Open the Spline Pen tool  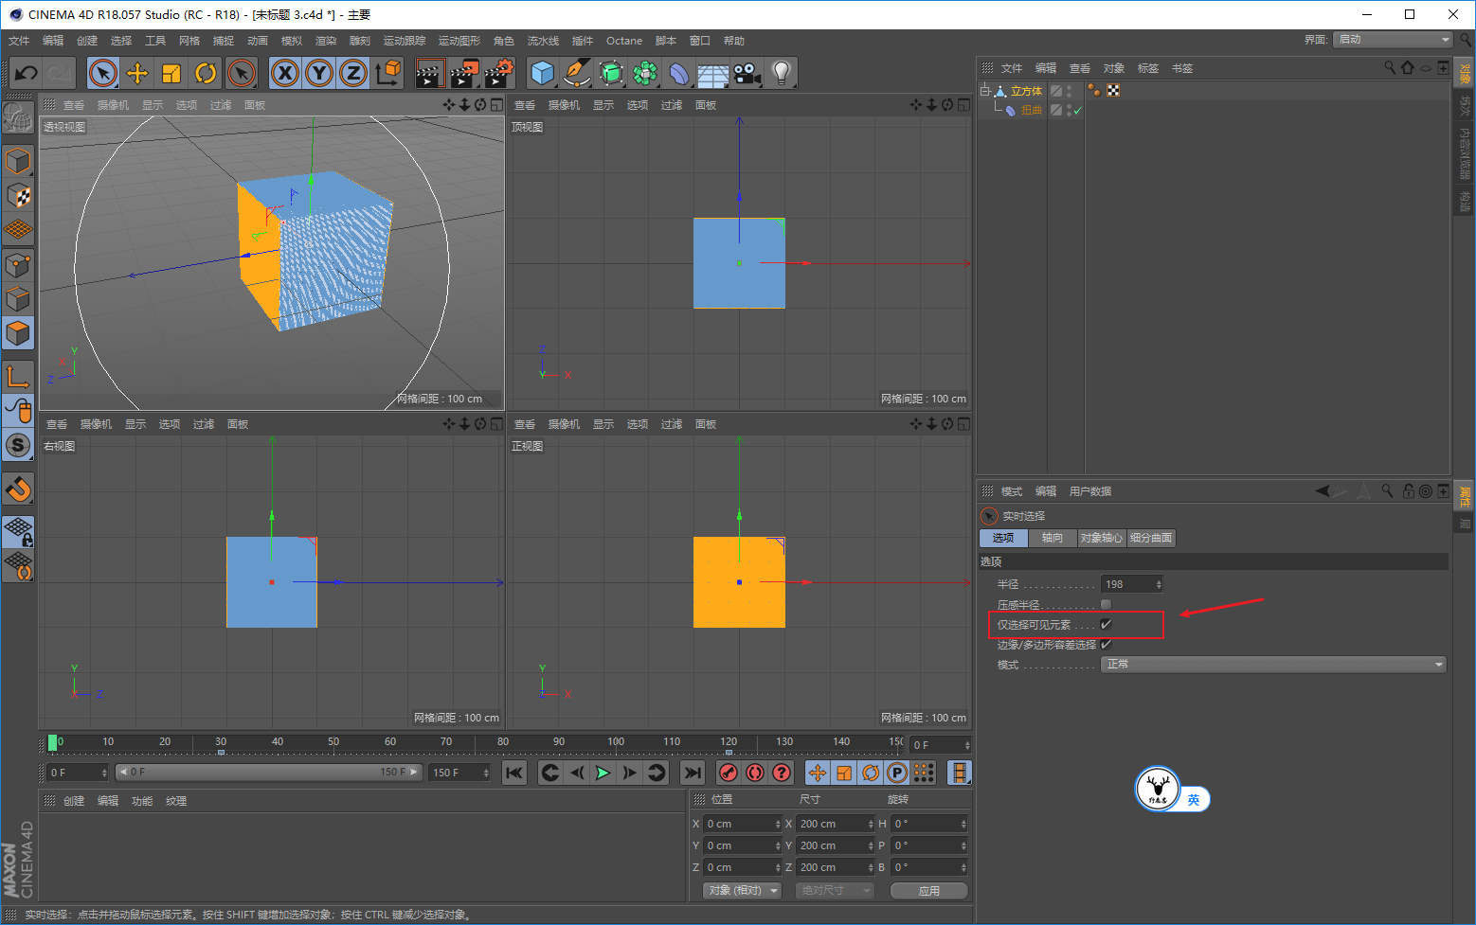576,73
